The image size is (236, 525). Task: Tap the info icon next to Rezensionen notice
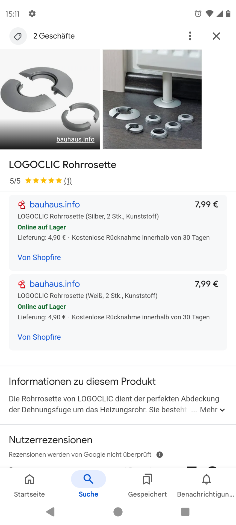click(160, 455)
